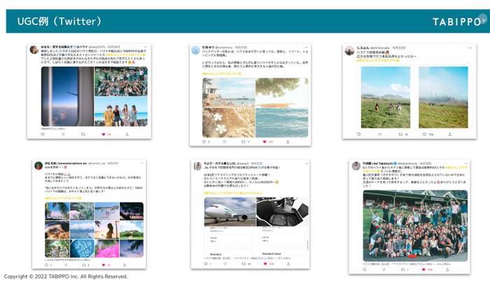The height and width of the screenshot is (282, 490).
Task: Like the large group photo tweet
Action: [424, 269]
